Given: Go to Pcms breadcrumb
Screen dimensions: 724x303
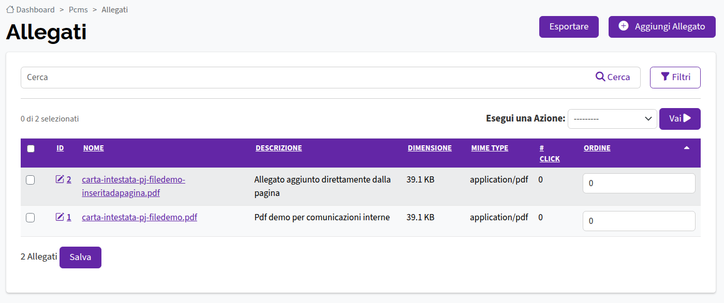Looking at the screenshot, I should [78, 10].
